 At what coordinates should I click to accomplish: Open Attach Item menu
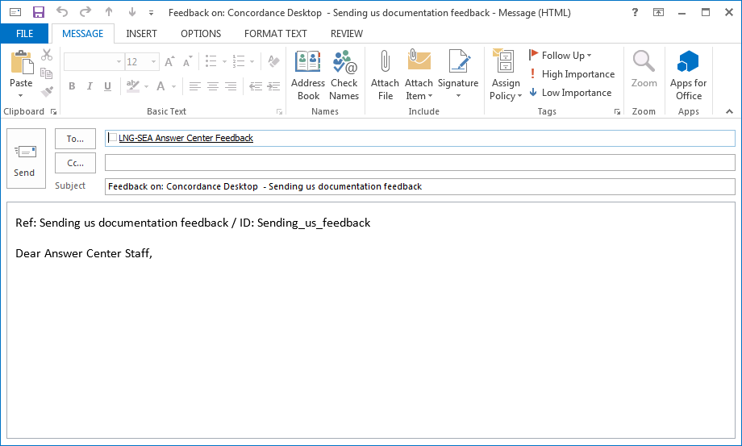coord(419,75)
